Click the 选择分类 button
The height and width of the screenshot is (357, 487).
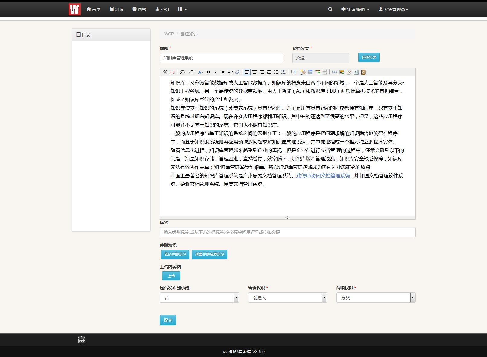pos(369,57)
